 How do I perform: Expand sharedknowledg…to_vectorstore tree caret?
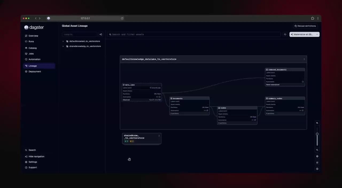(x=63, y=46)
